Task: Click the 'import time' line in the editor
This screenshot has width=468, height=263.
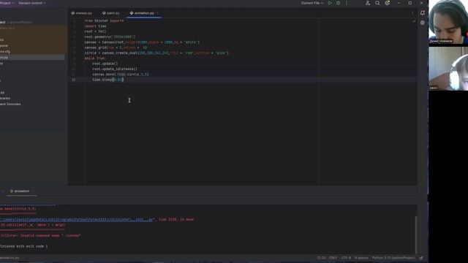Action: click(95, 26)
